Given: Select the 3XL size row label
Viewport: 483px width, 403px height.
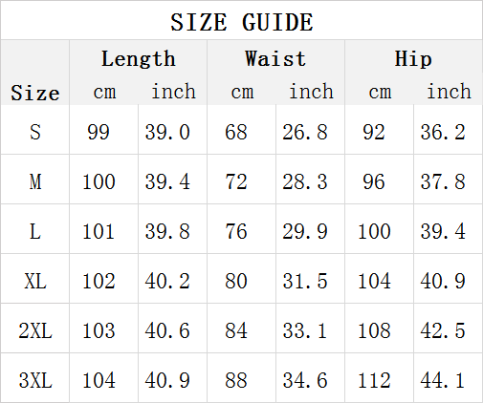Looking at the screenshot, I should click(35, 380).
